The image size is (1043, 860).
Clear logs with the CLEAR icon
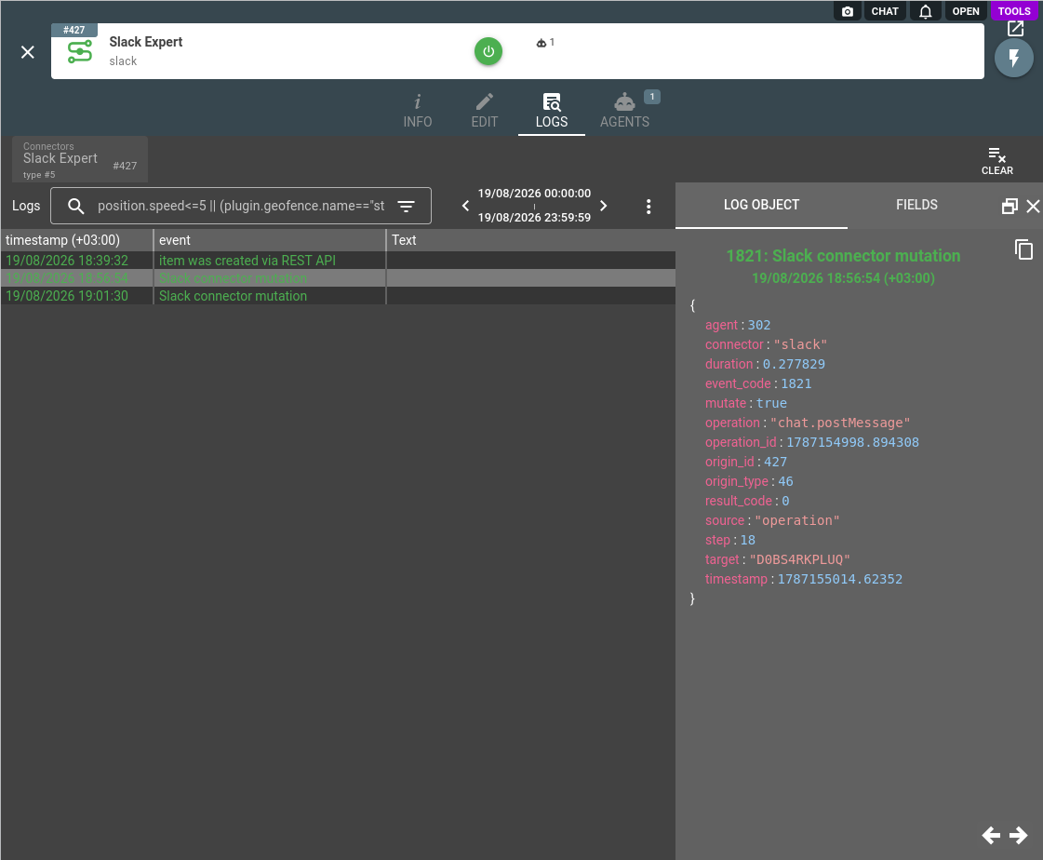point(997,161)
